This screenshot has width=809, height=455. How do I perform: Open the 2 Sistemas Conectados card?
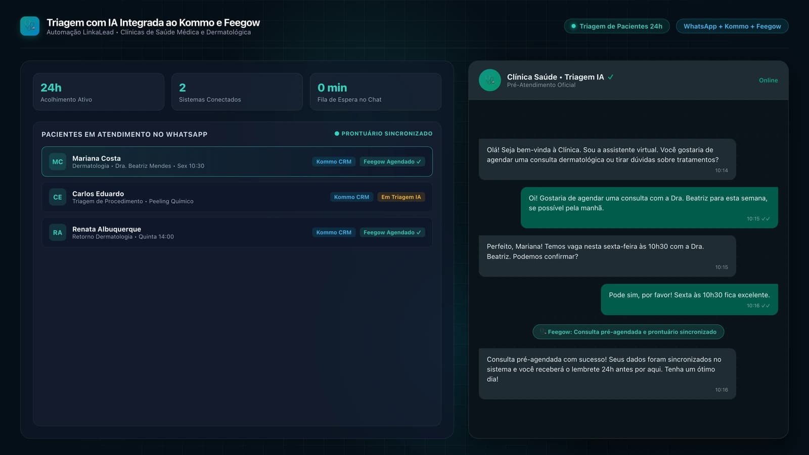(237, 92)
